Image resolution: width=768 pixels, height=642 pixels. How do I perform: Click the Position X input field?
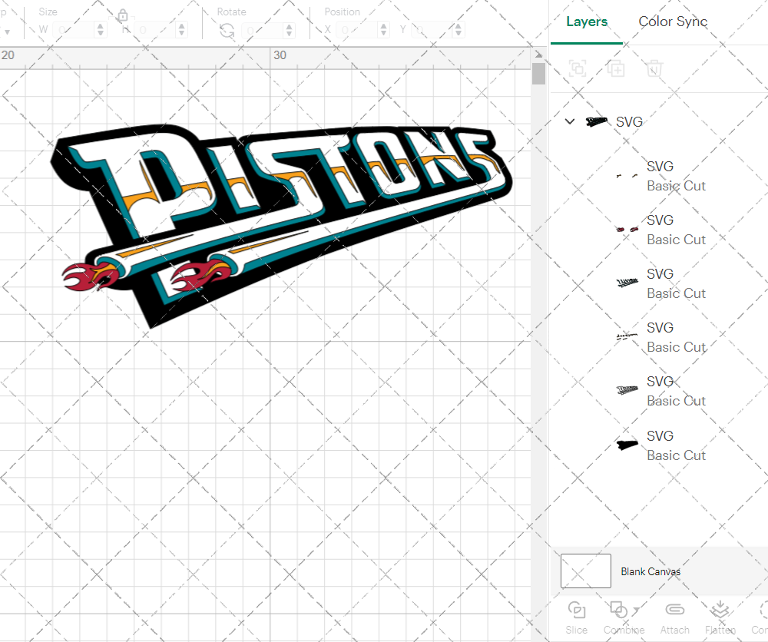357,30
